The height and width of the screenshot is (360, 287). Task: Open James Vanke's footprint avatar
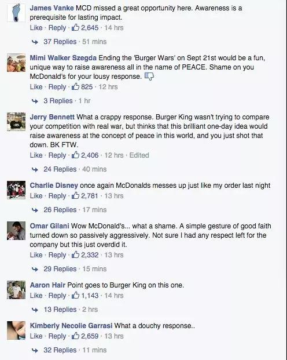(x=16, y=13)
